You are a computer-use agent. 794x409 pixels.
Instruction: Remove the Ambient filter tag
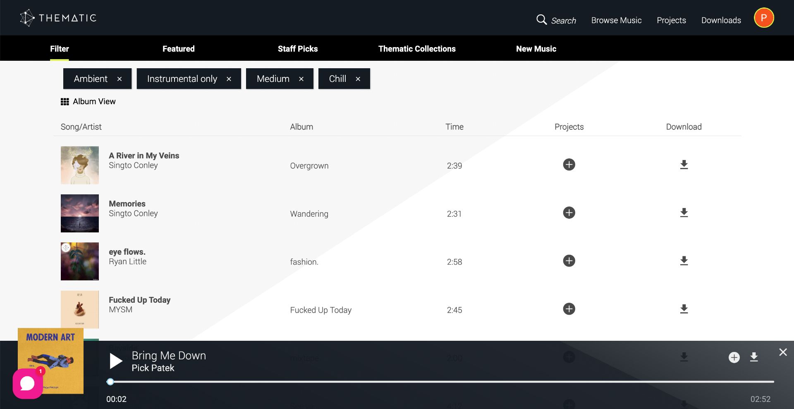click(120, 79)
